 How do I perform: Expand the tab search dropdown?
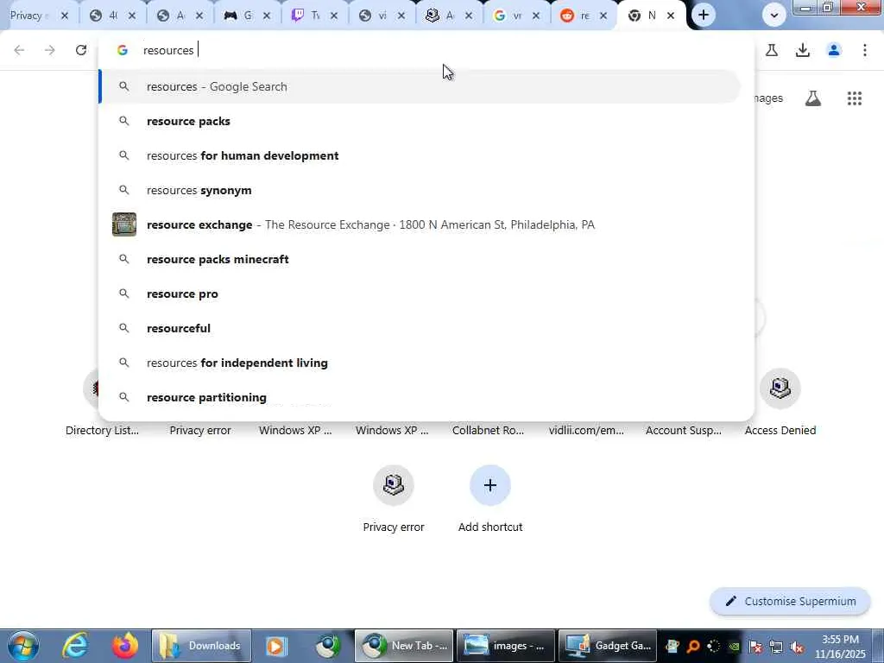coord(774,16)
